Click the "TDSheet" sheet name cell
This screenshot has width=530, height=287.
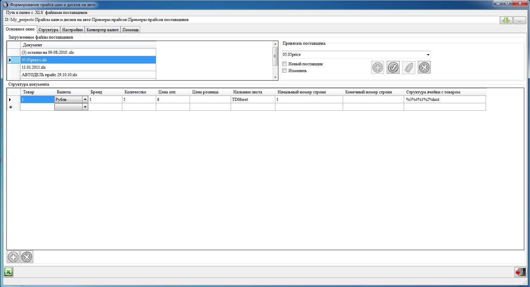click(x=253, y=100)
